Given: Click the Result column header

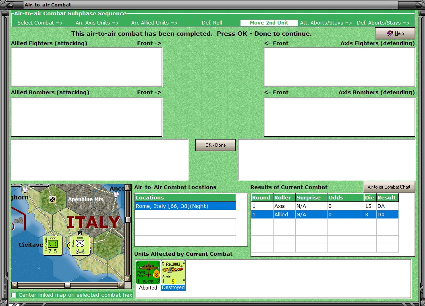Looking at the screenshot, I should tap(387, 197).
